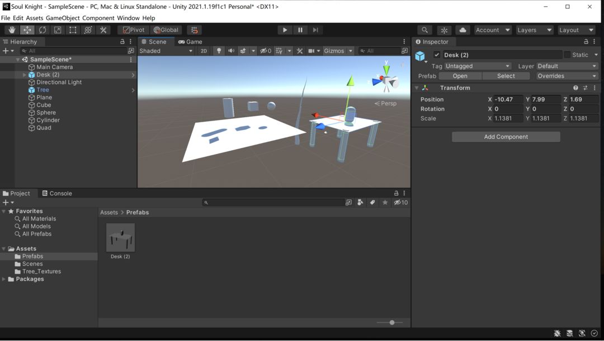Viewport: 604px width, 341px height.
Task: Click the Pause button
Action: tap(300, 30)
